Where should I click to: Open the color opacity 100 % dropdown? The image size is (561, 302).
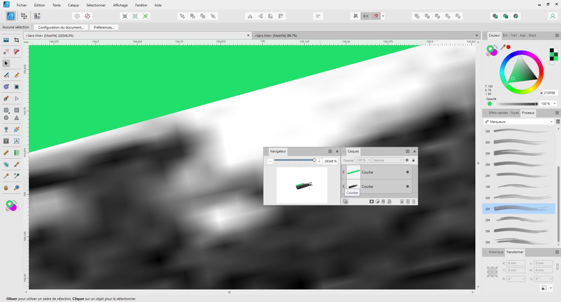554,103
